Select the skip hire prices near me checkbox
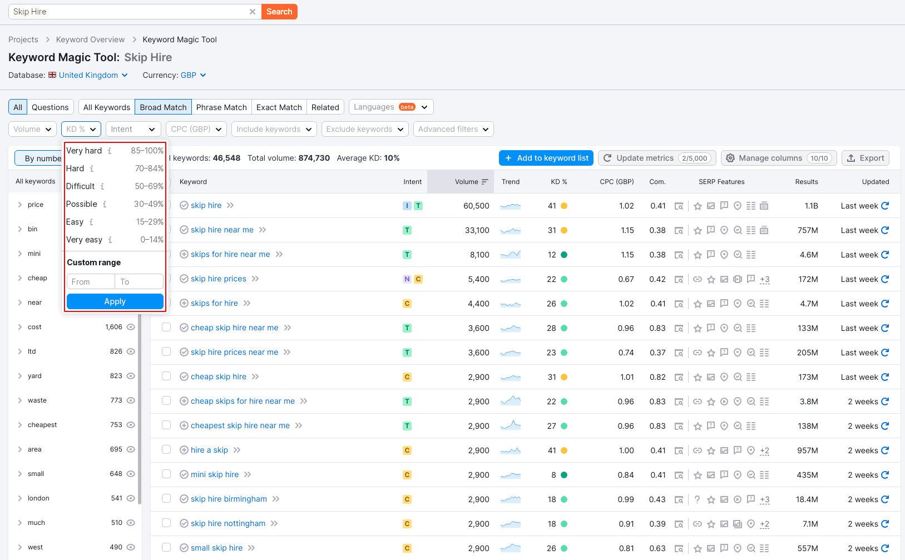Screen dimensions: 905x560 click(x=166, y=351)
